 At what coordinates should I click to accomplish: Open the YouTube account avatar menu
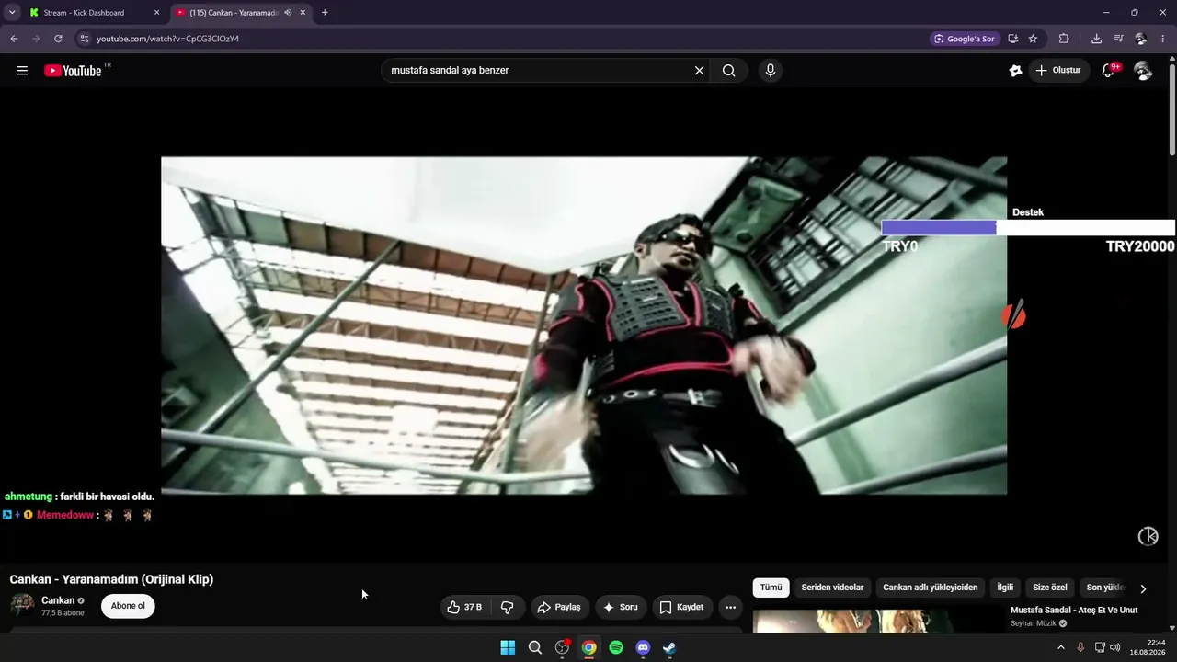click(1143, 71)
